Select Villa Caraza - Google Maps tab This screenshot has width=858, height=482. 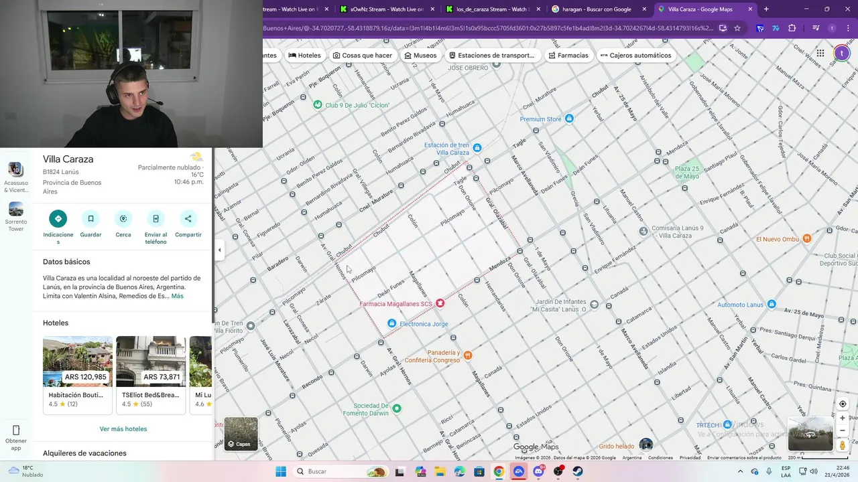(704, 9)
